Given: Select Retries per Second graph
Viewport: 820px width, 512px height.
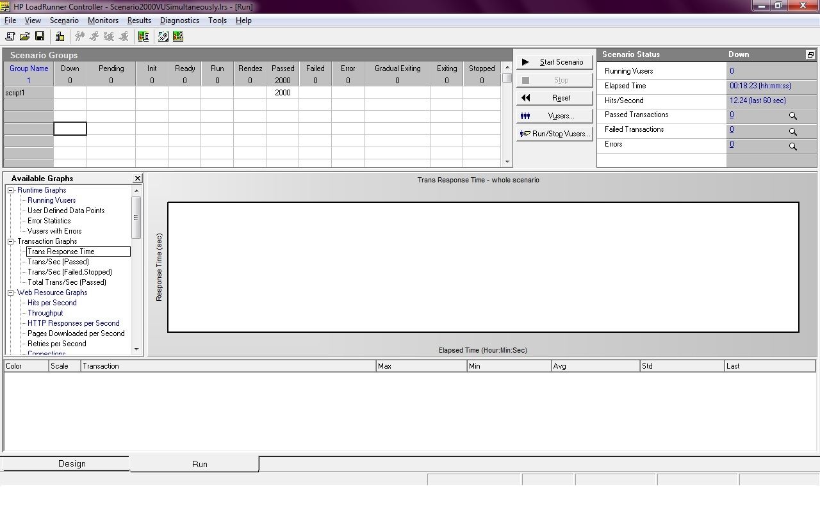Looking at the screenshot, I should tap(56, 344).
